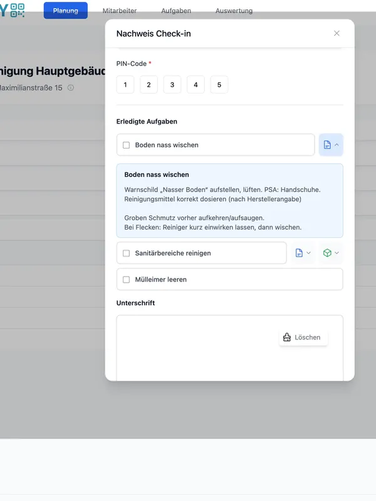Select PIN-Code digit field 3
Screen dimensions: 376x501
coord(172,85)
